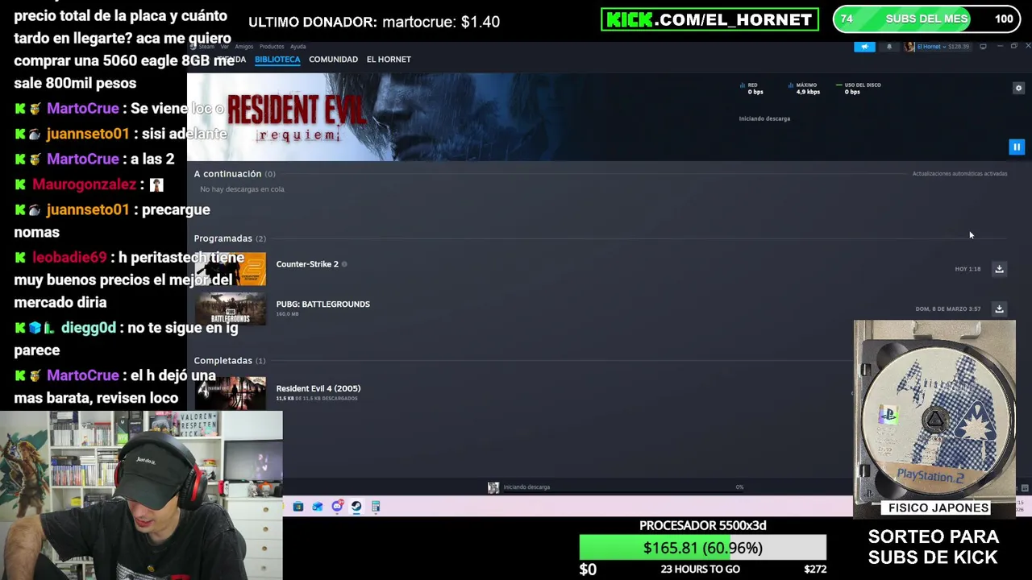Click PUBG: BATTLEGROUNDS thumbnail
The height and width of the screenshot is (580, 1032).
tap(231, 309)
